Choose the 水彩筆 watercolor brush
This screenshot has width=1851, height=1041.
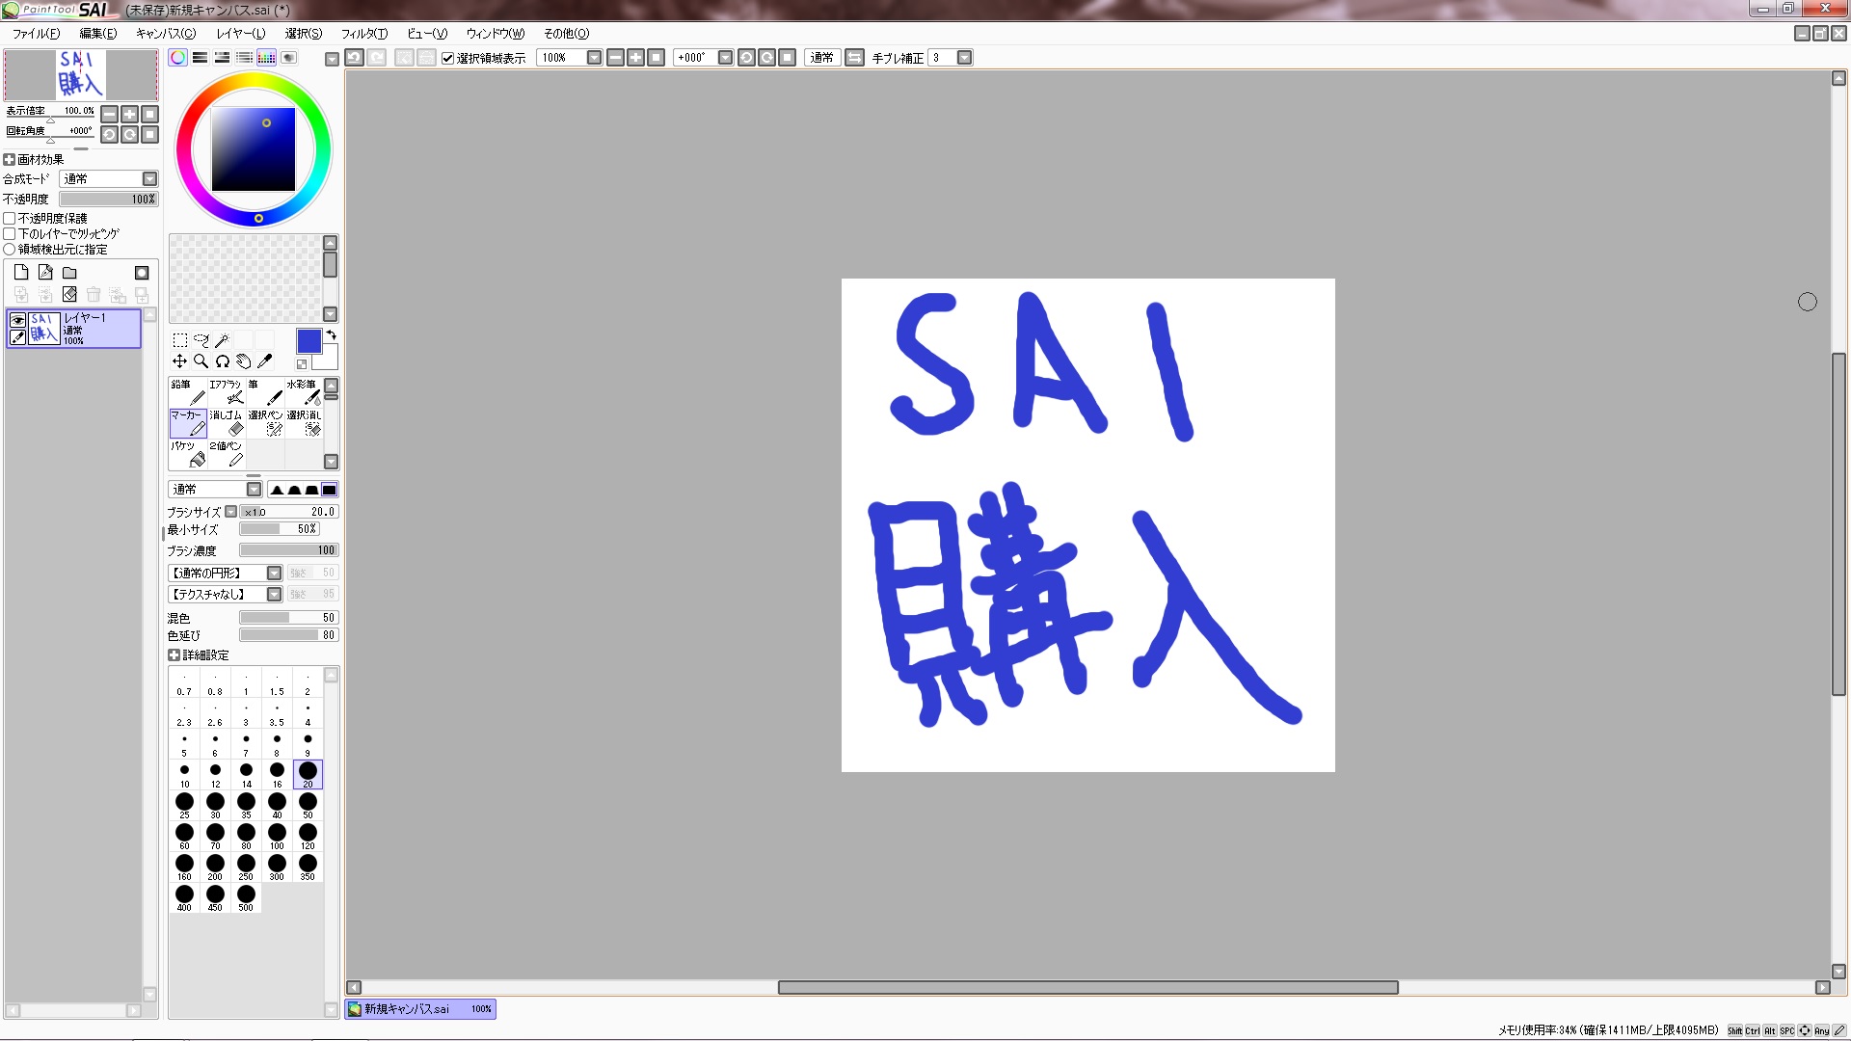click(x=304, y=392)
